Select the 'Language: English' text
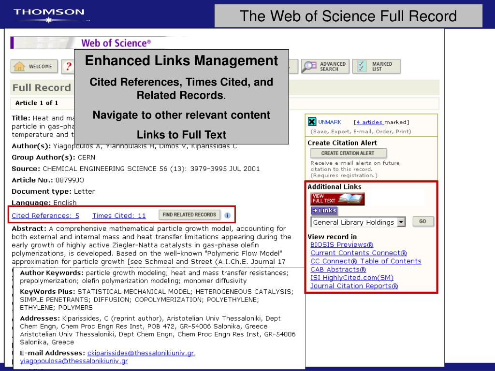Viewport: 495px width, 371px height. coord(44,203)
